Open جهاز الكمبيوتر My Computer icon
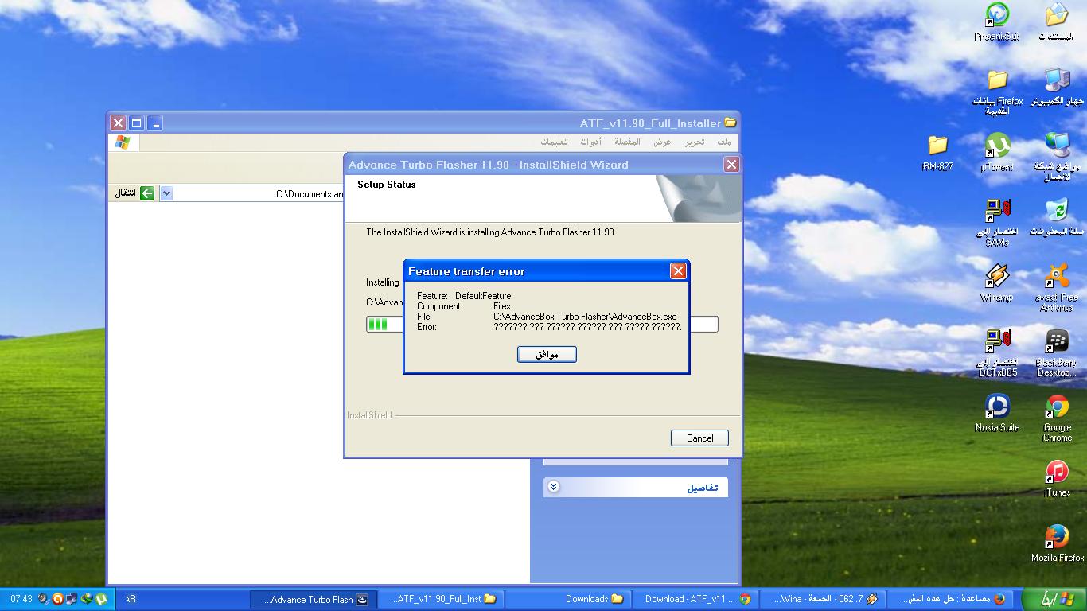1087x611 pixels. pyautogui.click(x=1057, y=88)
